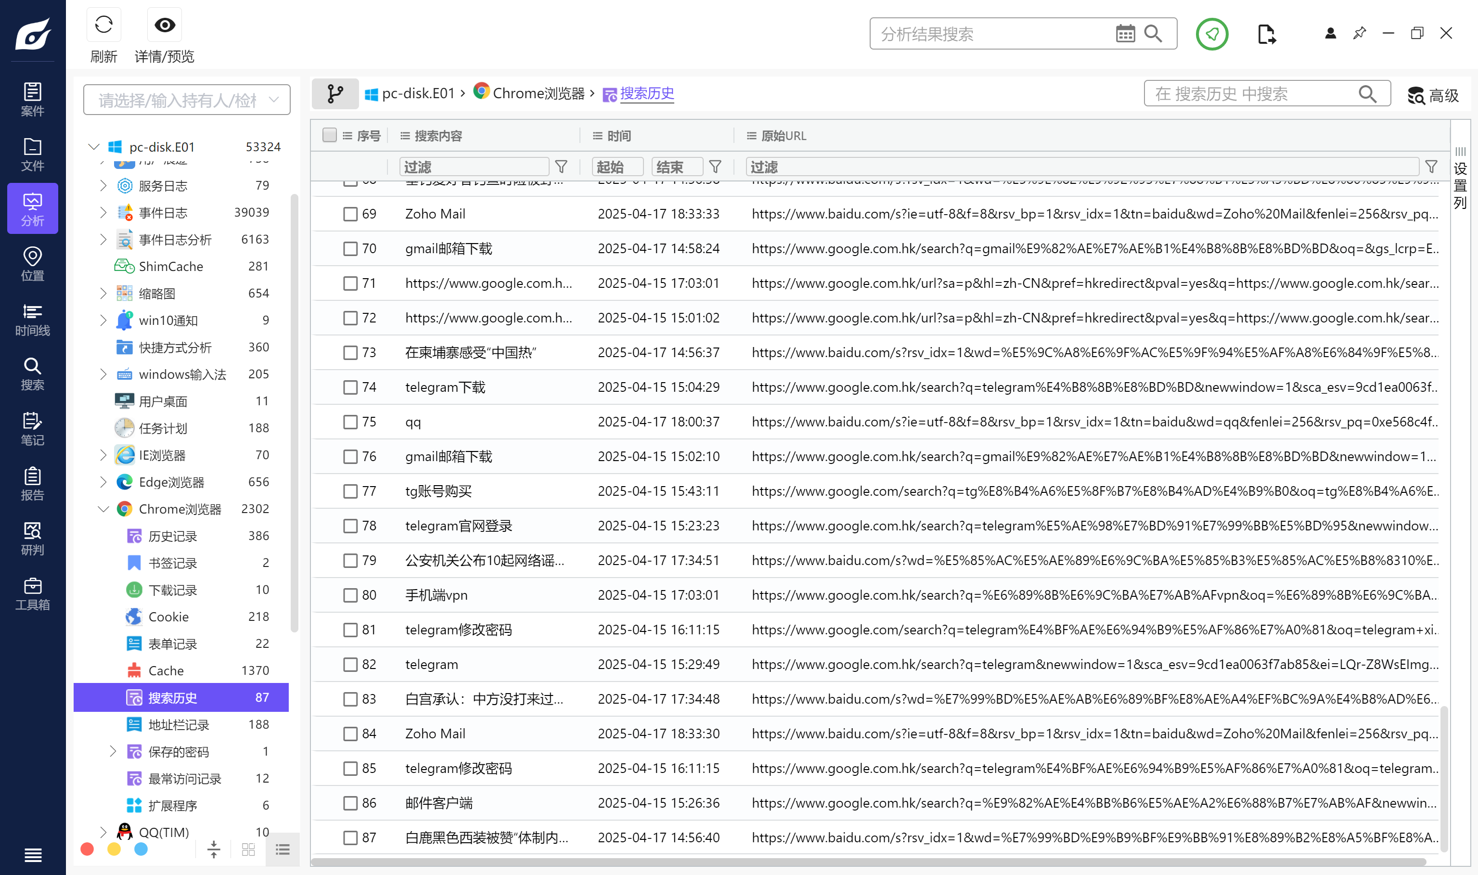Select 地址栏记录 in the tree

point(181,724)
